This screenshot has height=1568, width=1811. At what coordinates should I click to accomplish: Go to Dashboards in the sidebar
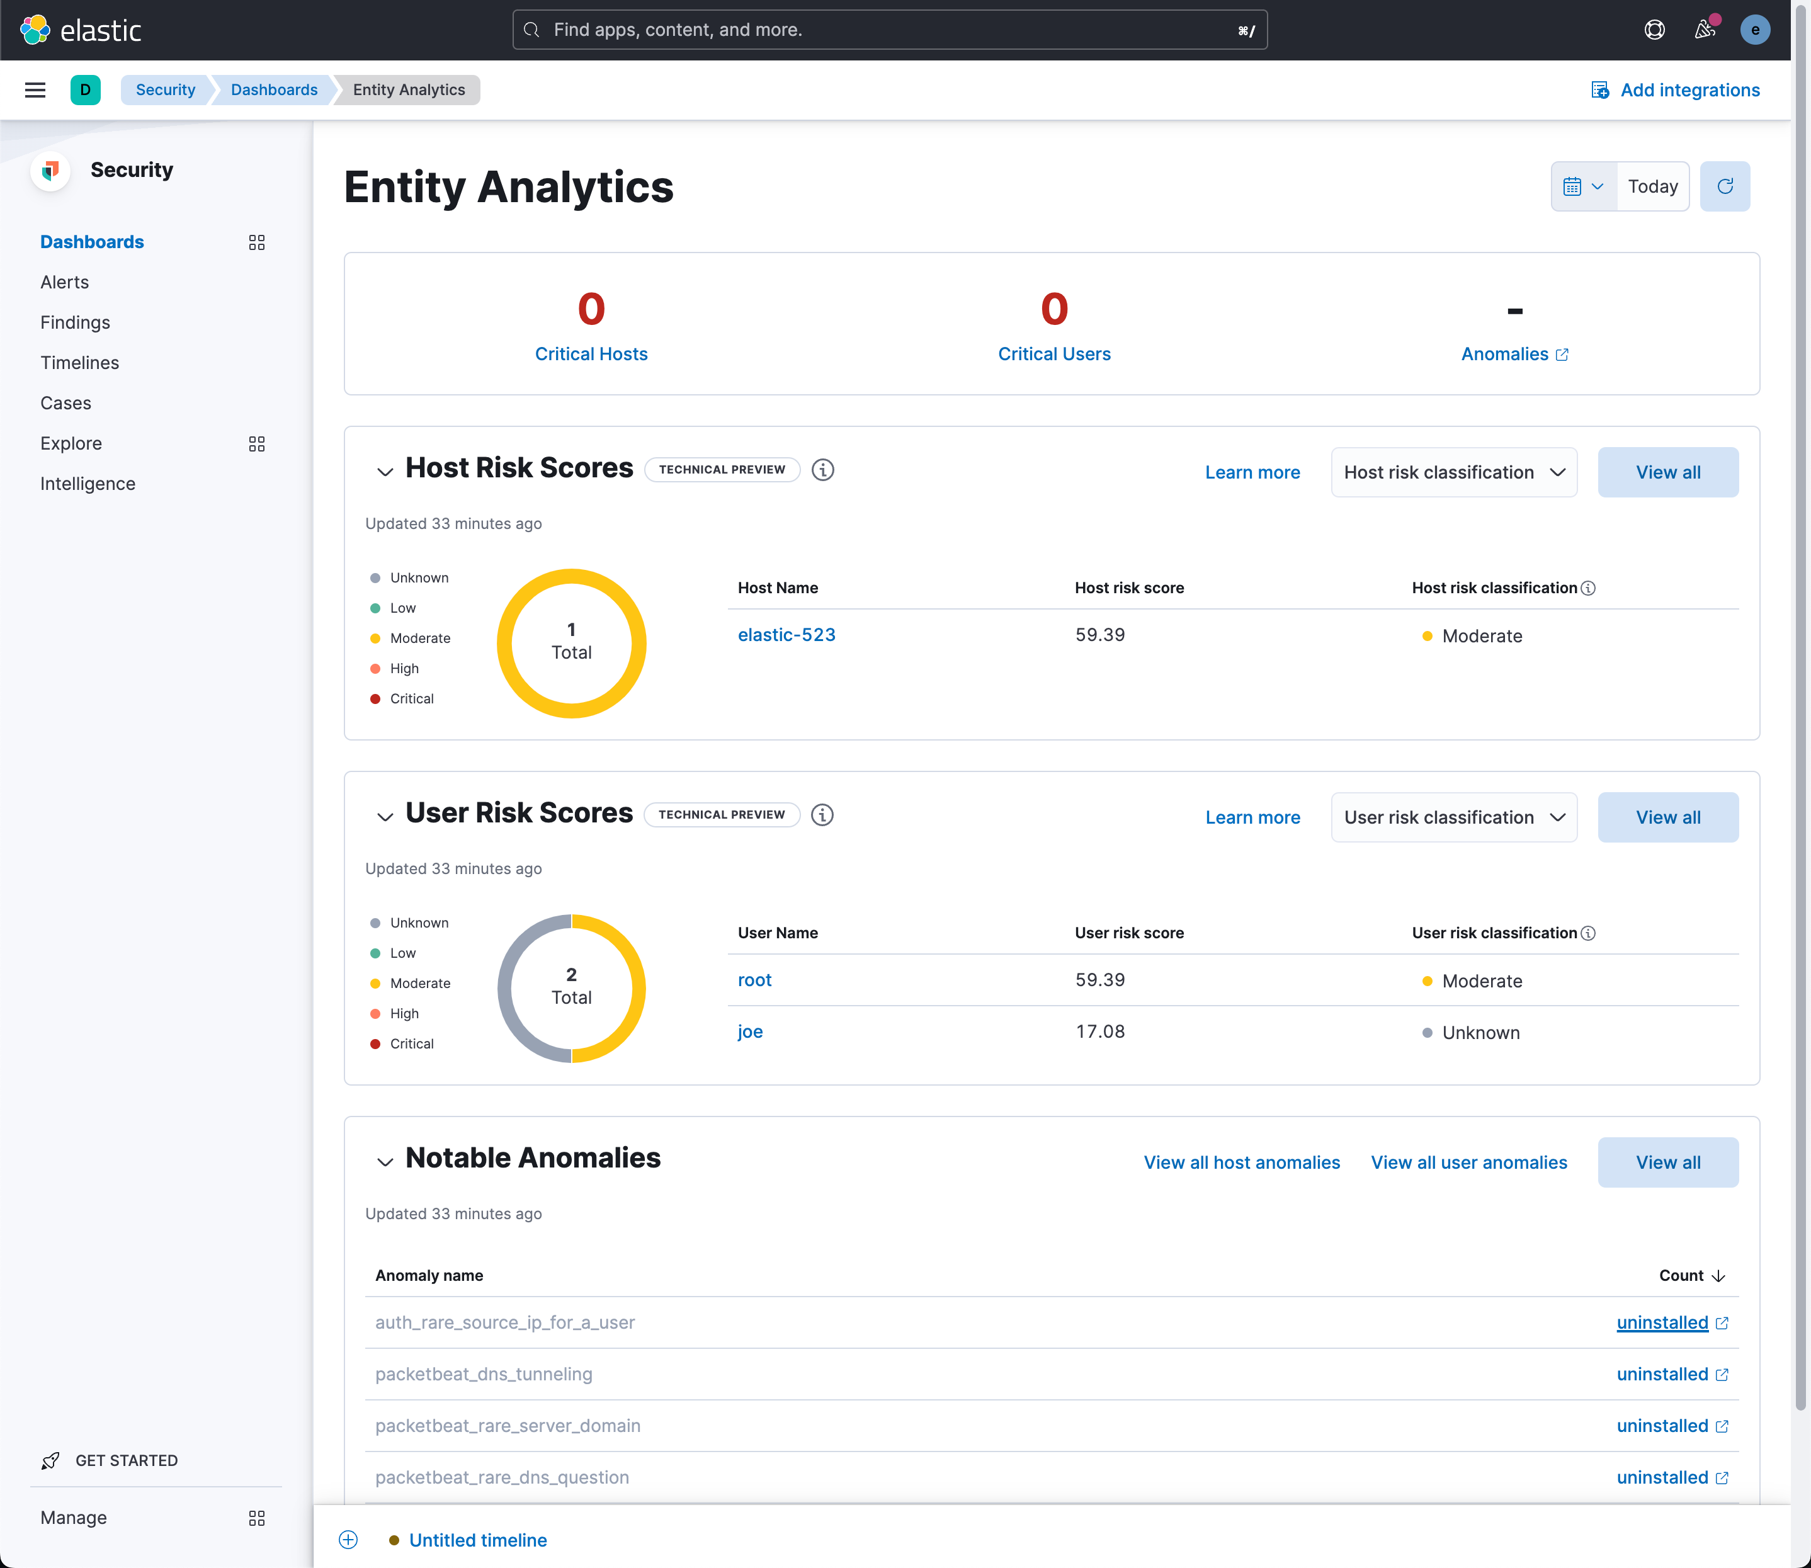point(92,242)
